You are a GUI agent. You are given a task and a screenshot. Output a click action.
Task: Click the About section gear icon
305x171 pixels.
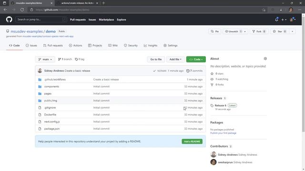[x=265, y=58]
